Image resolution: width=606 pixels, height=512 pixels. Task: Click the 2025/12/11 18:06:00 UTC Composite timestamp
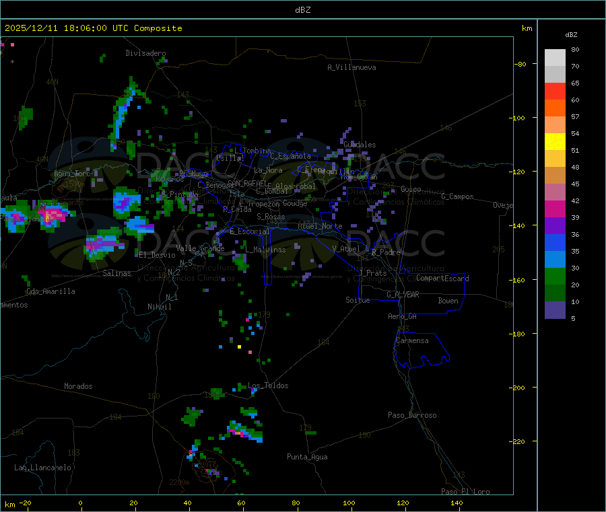[x=93, y=28]
